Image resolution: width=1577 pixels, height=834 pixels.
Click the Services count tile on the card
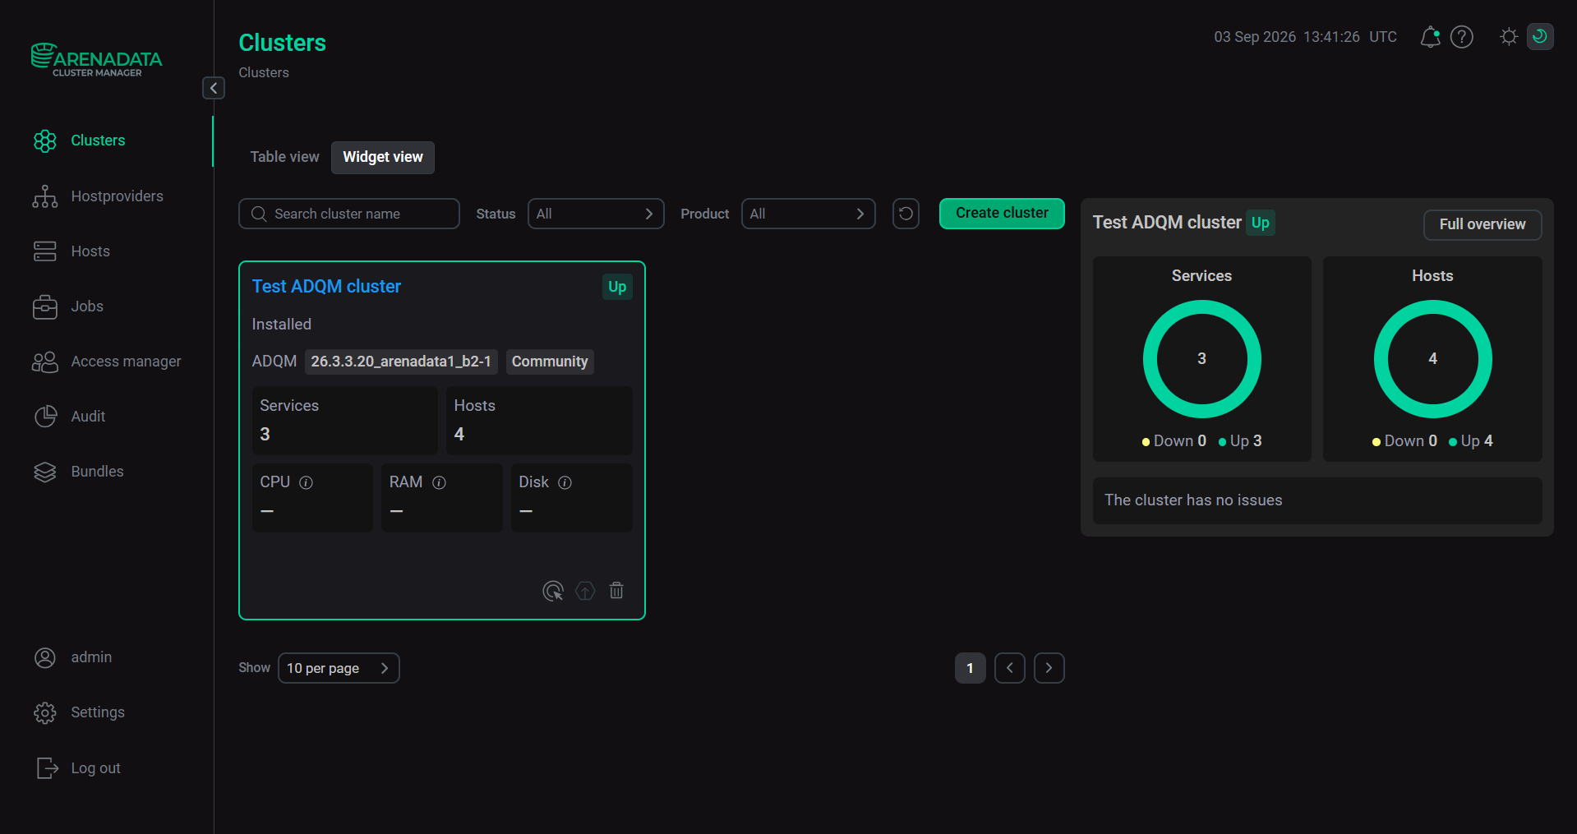(x=344, y=420)
